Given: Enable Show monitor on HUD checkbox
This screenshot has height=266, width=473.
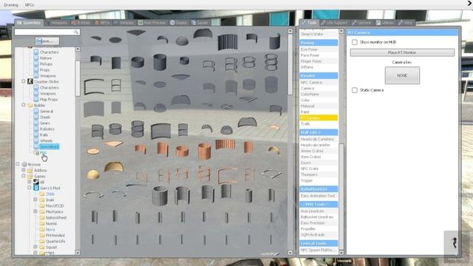Looking at the screenshot, I should [355, 42].
